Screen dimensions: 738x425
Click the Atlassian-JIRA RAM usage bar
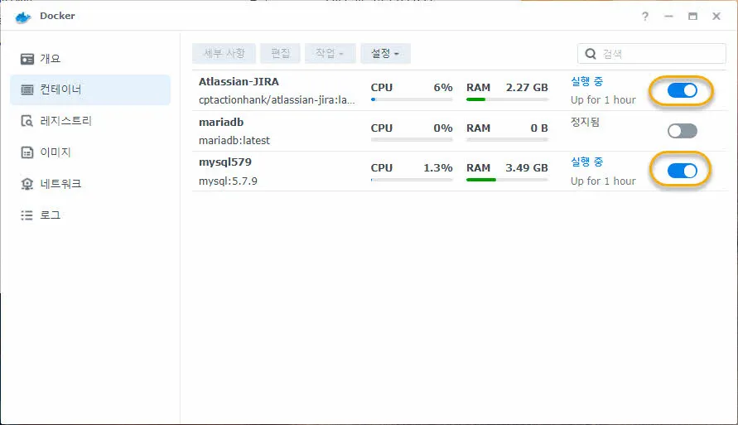click(x=507, y=99)
